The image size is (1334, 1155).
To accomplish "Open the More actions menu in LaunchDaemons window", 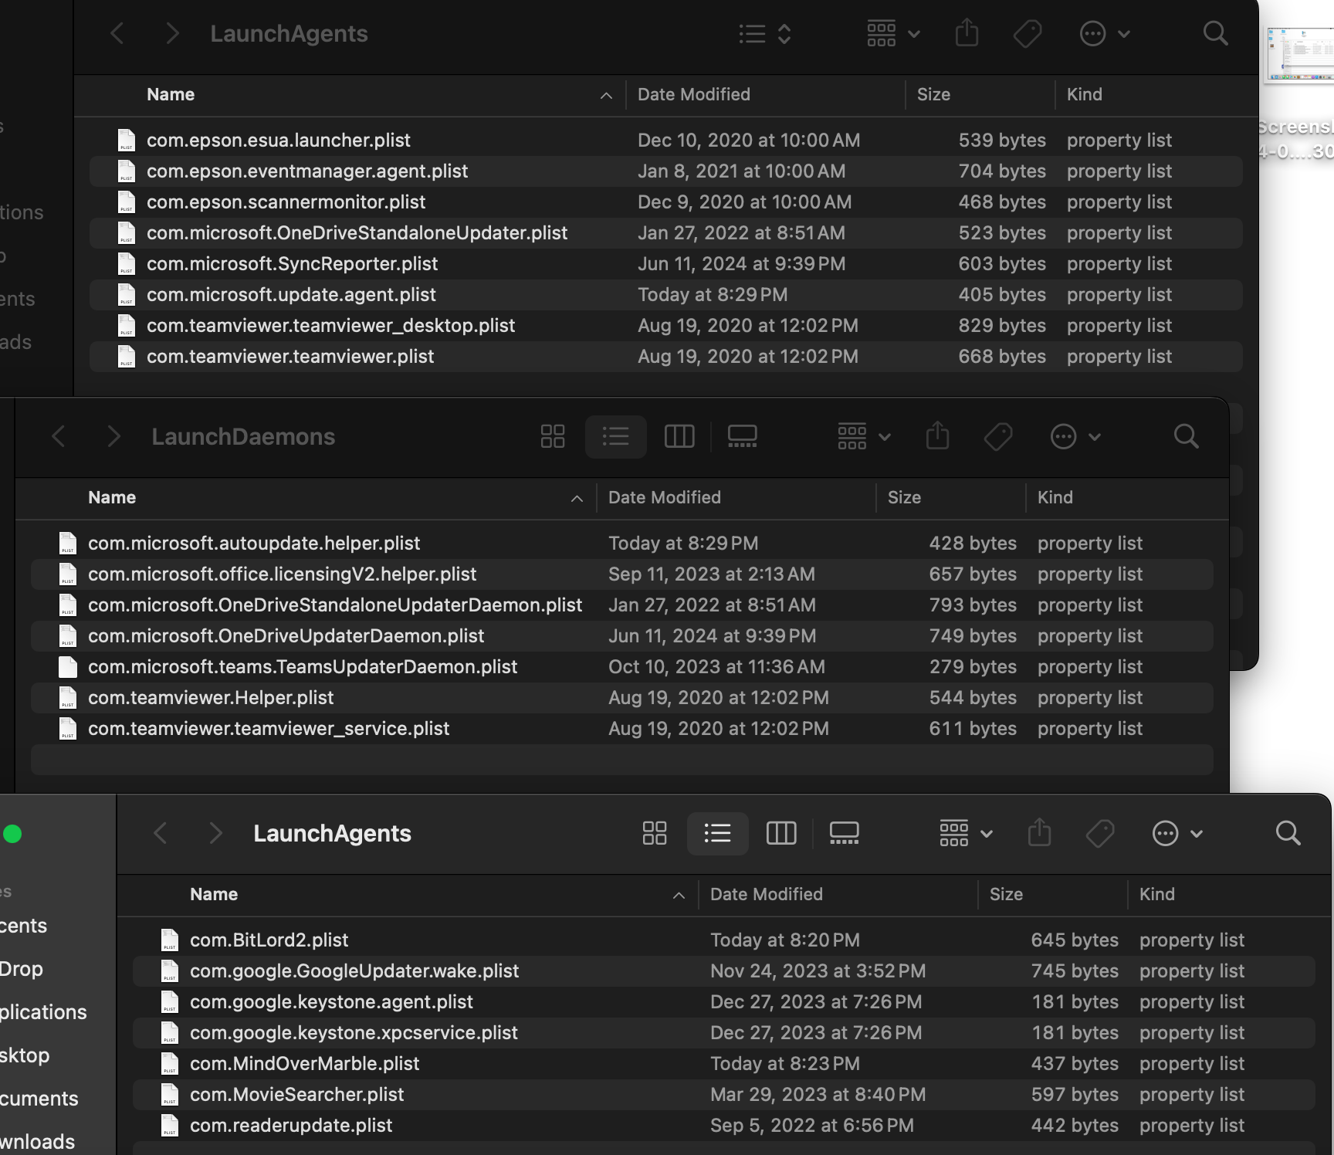I will pos(1075,436).
